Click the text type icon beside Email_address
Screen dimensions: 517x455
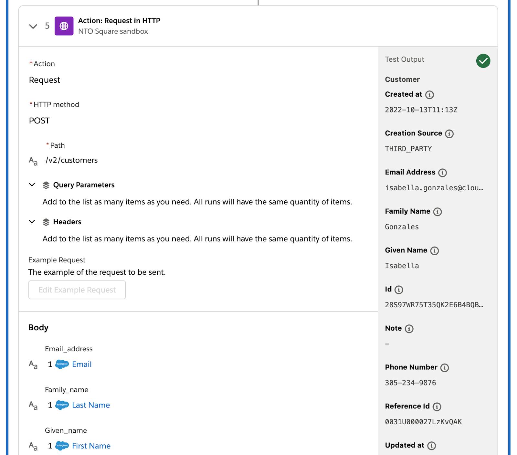coord(33,365)
